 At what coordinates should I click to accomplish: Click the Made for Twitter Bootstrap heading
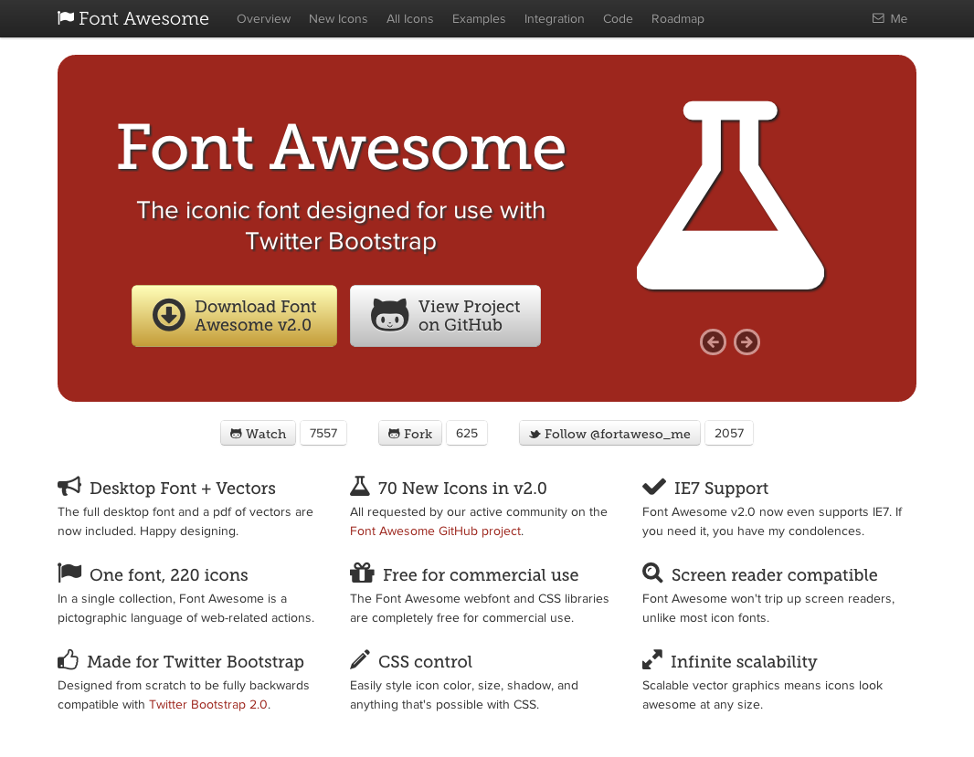pos(196,661)
